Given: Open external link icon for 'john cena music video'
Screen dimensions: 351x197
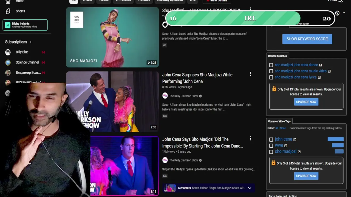Looking at the screenshot, I should (329, 71).
